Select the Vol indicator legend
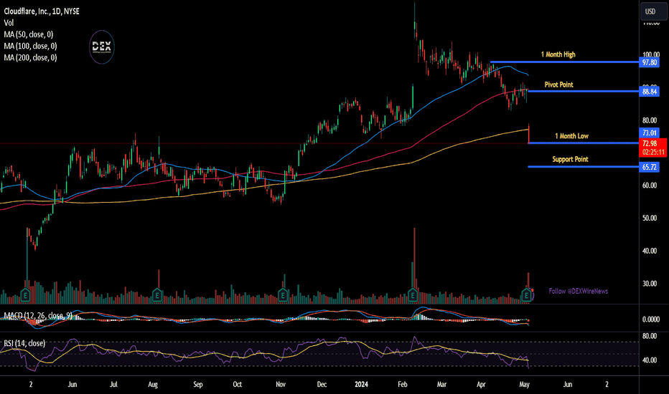Image resolution: width=669 pixels, height=394 pixels. [9, 23]
